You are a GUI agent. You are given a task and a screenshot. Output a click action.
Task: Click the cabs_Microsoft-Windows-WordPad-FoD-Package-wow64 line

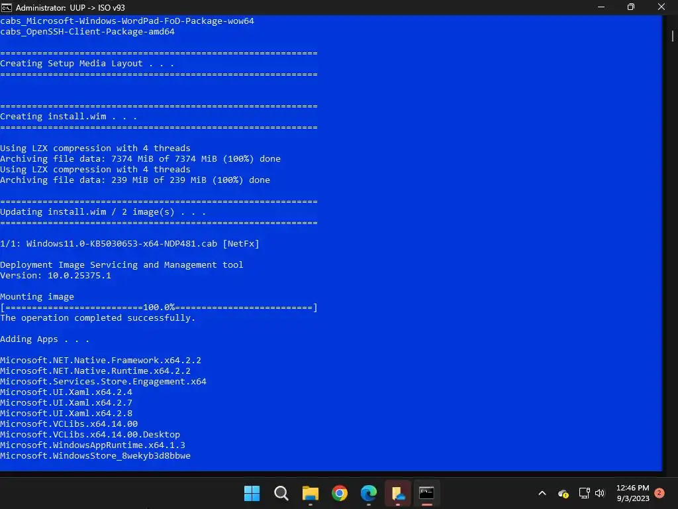(127, 21)
